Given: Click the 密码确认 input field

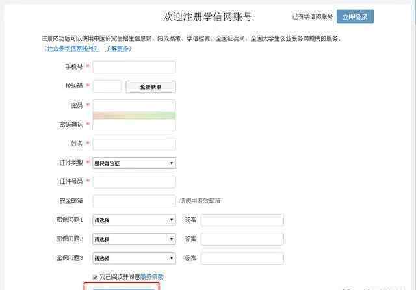Looking at the screenshot, I should coord(134,125).
